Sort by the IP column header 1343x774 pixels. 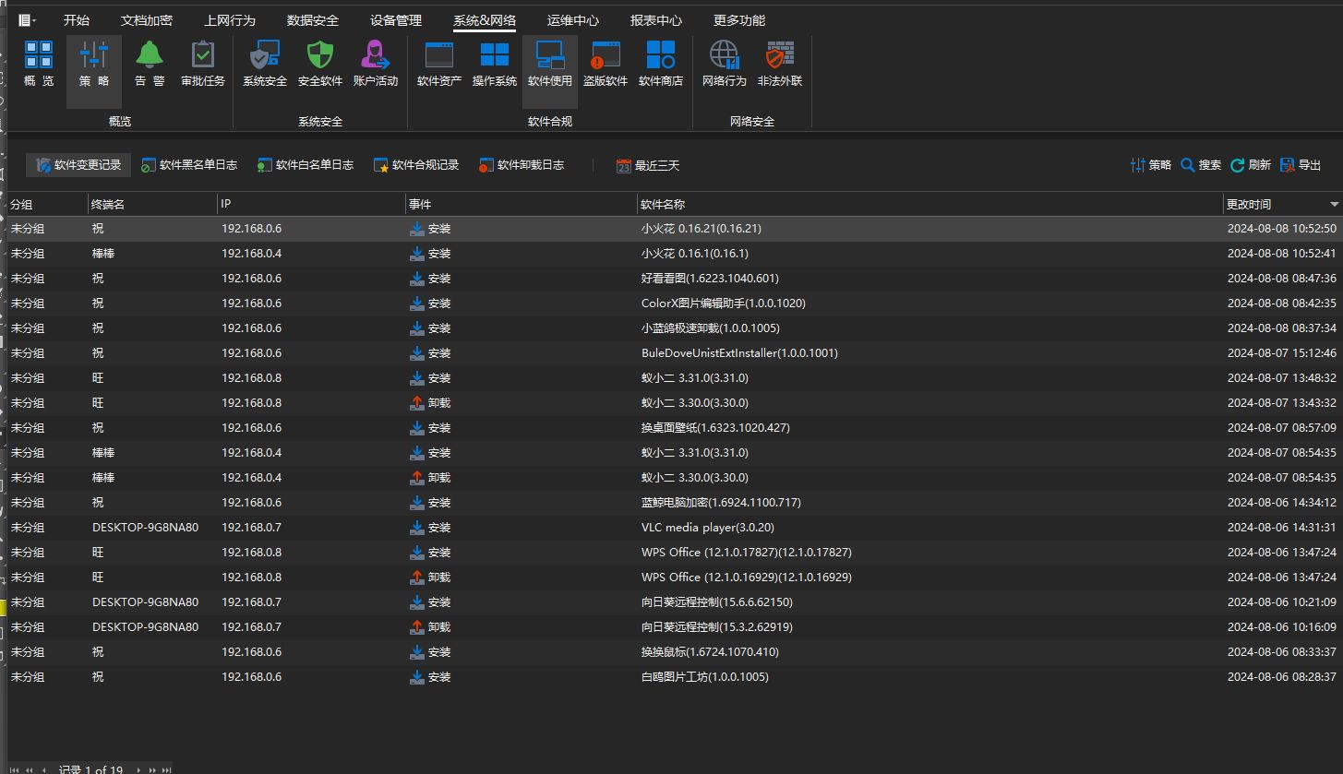tap(311, 205)
